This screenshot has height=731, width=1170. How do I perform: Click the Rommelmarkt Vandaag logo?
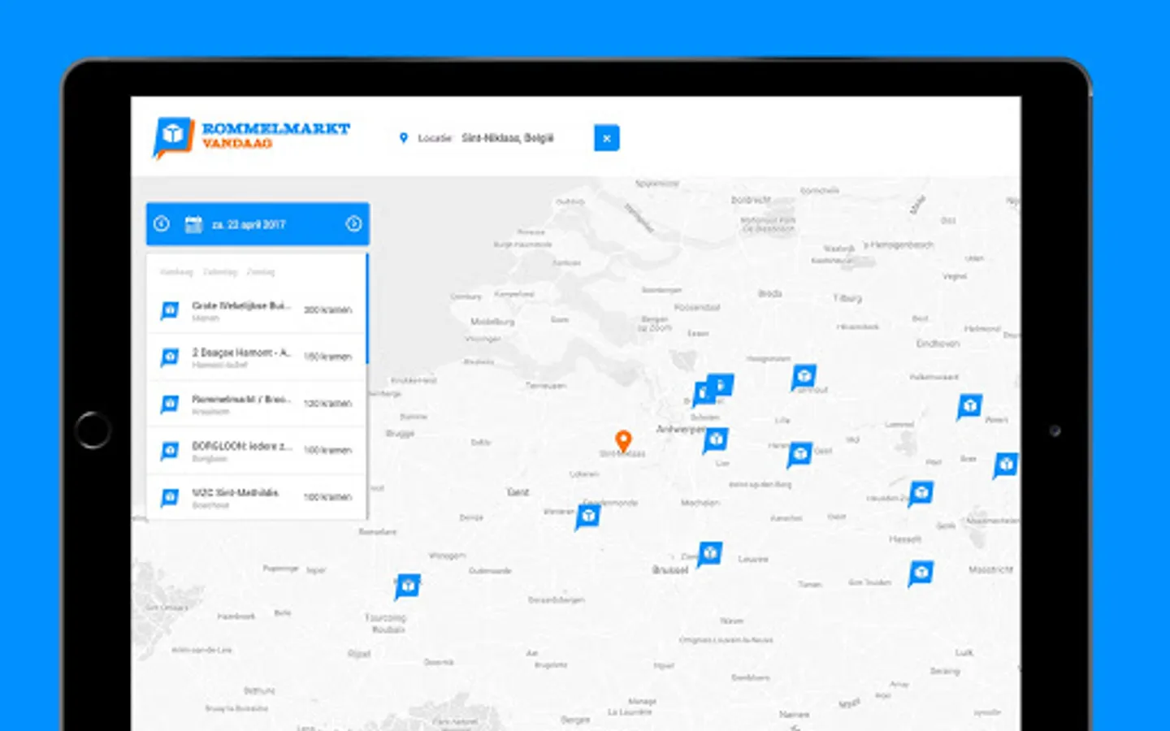[x=252, y=136]
